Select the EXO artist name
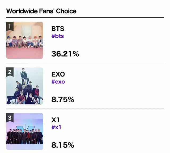This screenshot has width=170, height=153. point(58,74)
